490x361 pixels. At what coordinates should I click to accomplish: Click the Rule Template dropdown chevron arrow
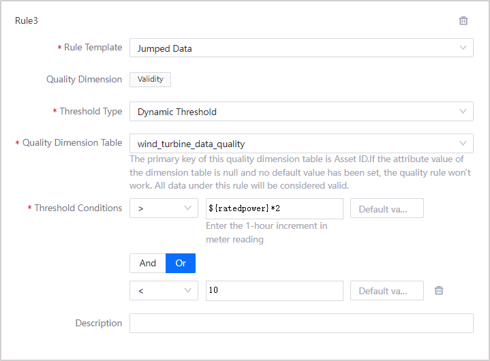pyautogui.click(x=463, y=48)
